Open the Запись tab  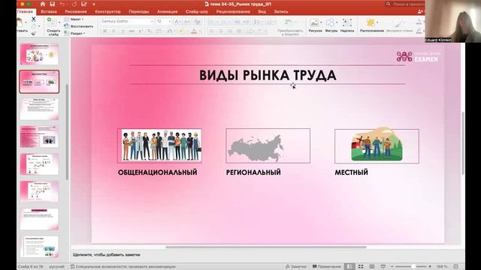point(281,12)
